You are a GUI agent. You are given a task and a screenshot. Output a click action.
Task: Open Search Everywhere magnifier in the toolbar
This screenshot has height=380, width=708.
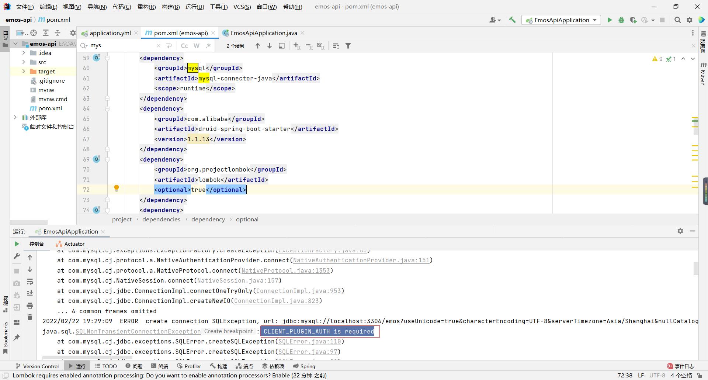(677, 20)
